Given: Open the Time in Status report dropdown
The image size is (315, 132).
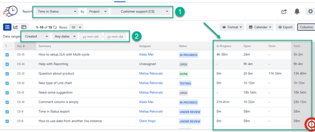Looking at the screenshot, I should (57, 11).
